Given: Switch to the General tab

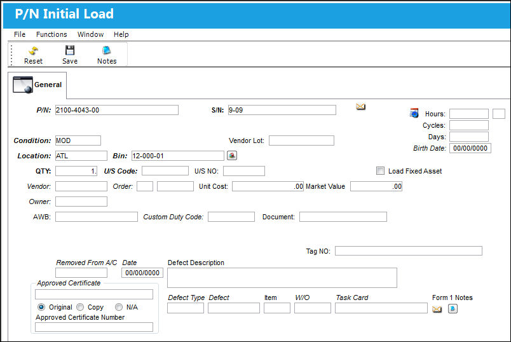Looking at the screenshot, I should point(37,85).
